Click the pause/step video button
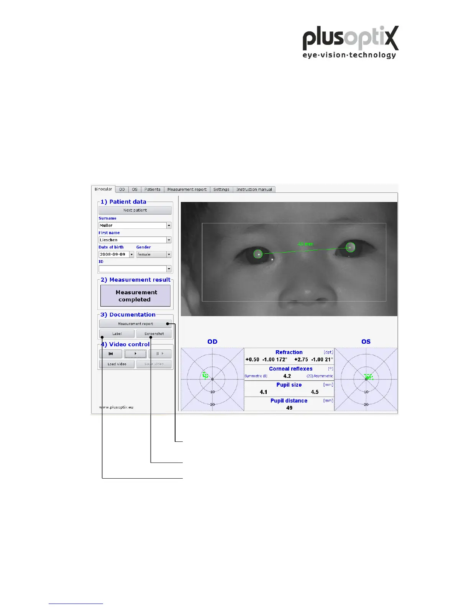Image resolution: width=469 pixels, height=607 pixels. (x=160, y=354)
